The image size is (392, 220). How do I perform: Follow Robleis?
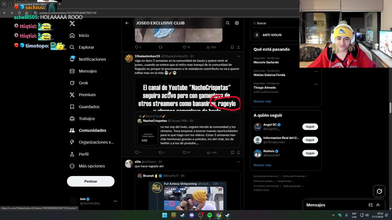click(x=310, y=153)
